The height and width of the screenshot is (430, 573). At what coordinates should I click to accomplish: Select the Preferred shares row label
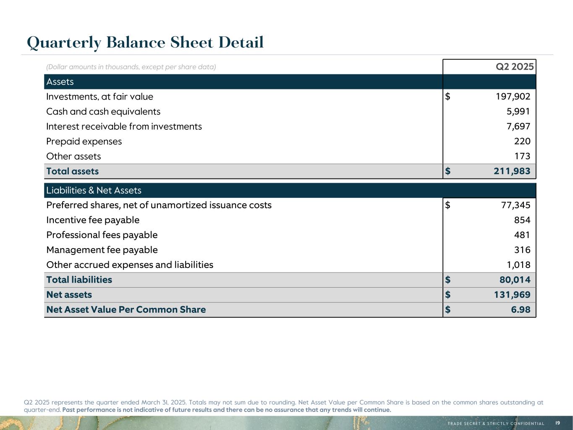pos(159,205)
